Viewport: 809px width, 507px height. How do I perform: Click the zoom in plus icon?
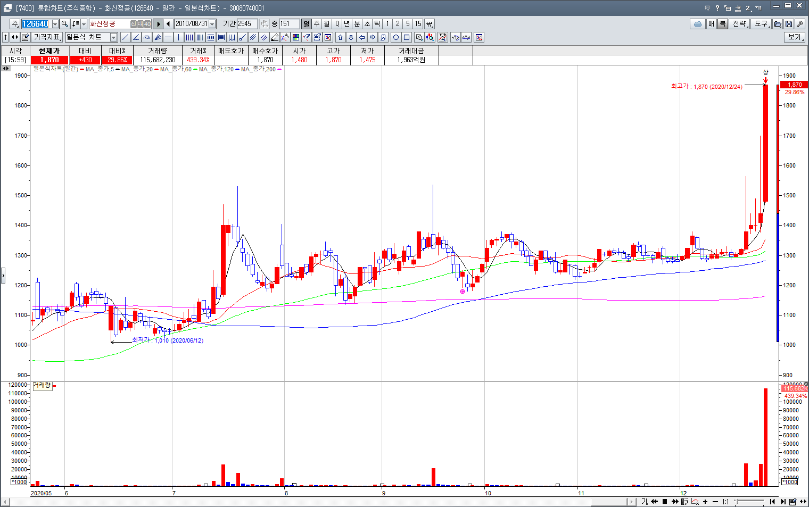[705, 502]
